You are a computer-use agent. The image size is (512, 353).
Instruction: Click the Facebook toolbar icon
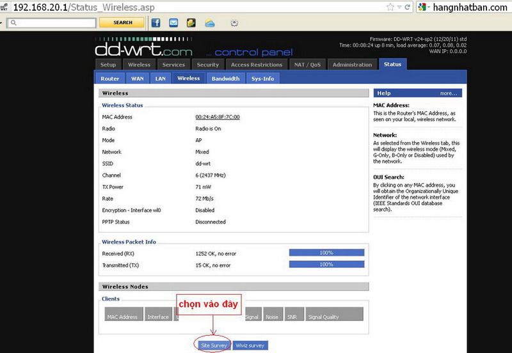point(156,23)
